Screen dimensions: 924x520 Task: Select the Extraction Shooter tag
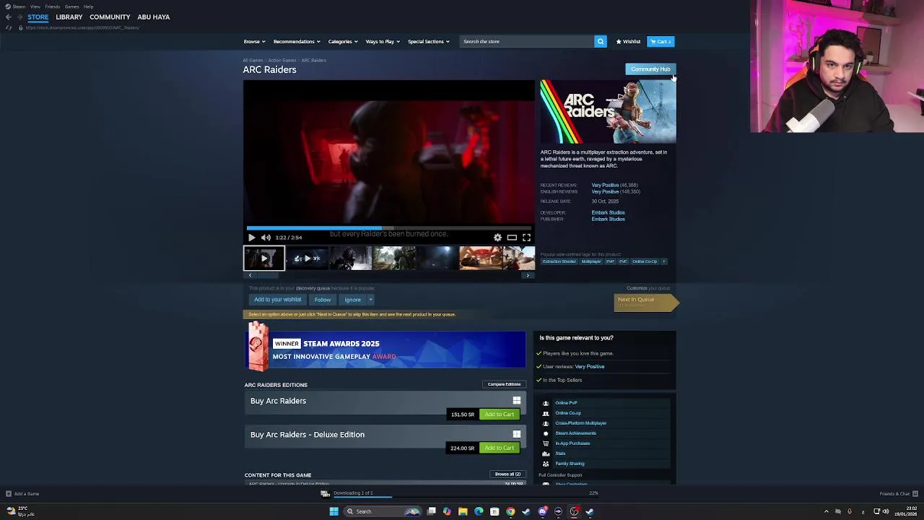pos(559,261)
